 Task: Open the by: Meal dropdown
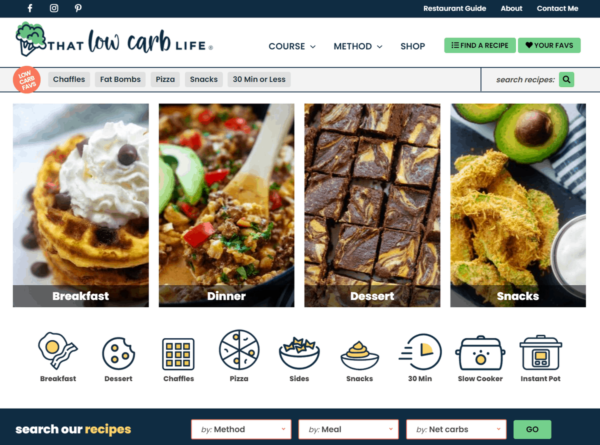[x=348, y=430]
